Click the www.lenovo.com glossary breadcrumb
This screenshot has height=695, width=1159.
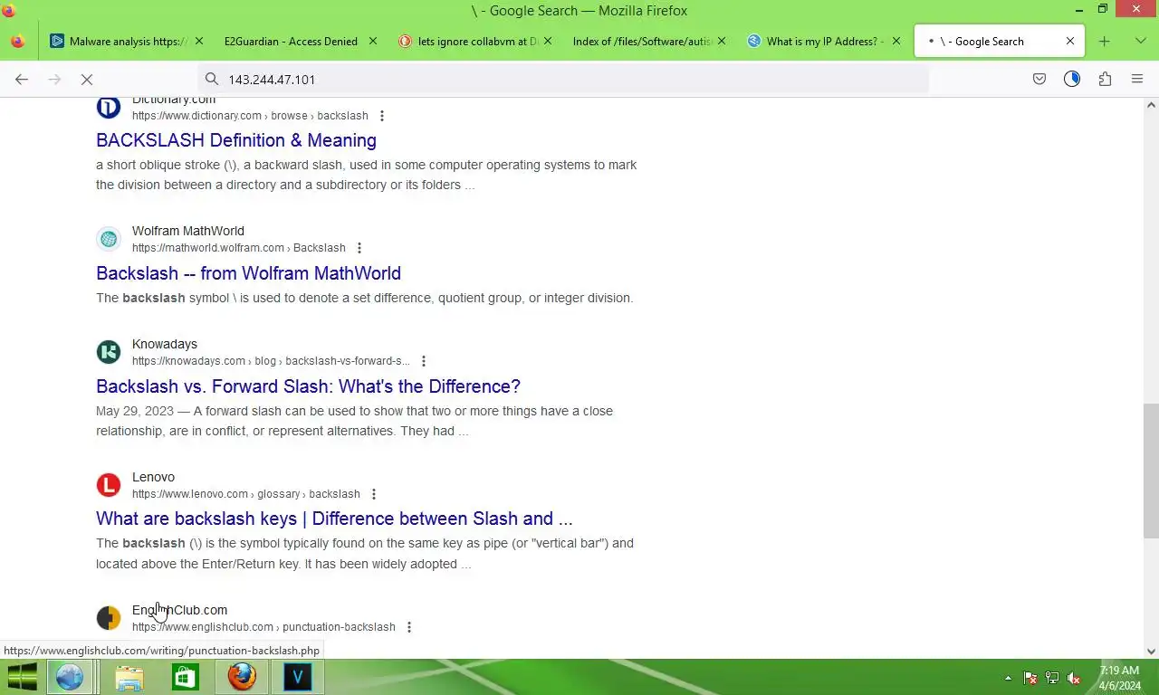[246, 494]
